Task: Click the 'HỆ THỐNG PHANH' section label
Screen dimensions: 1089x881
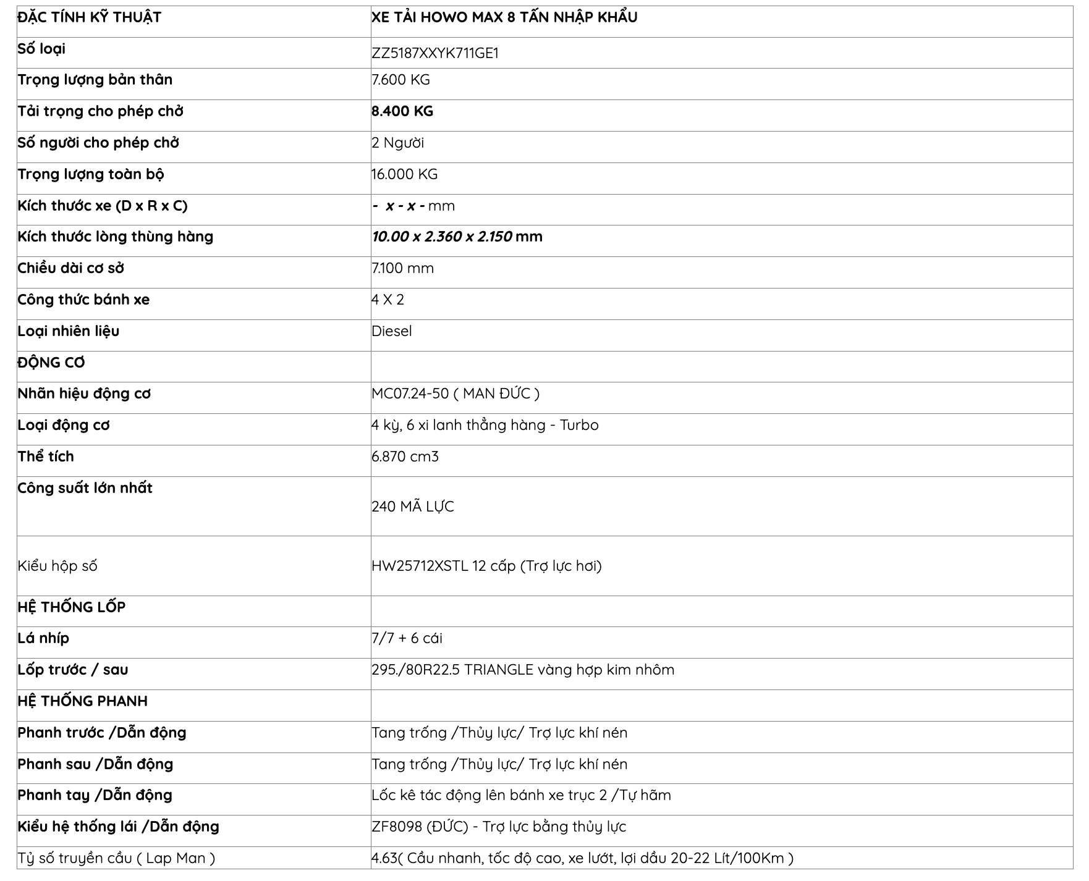Action: coord(82,701)
